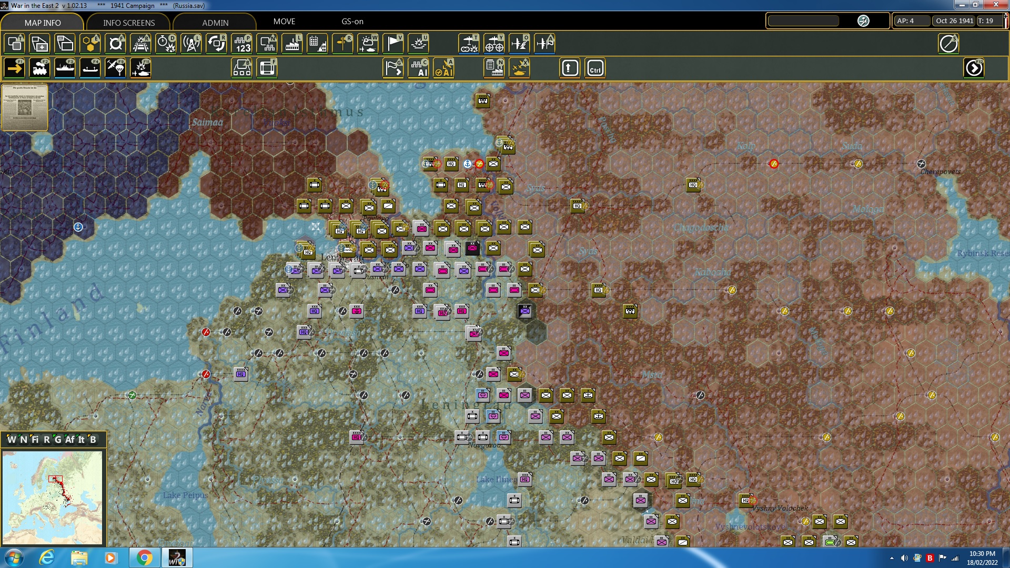
Task: Select naval transport ship mode (F3)
Action: click(65, 68)
